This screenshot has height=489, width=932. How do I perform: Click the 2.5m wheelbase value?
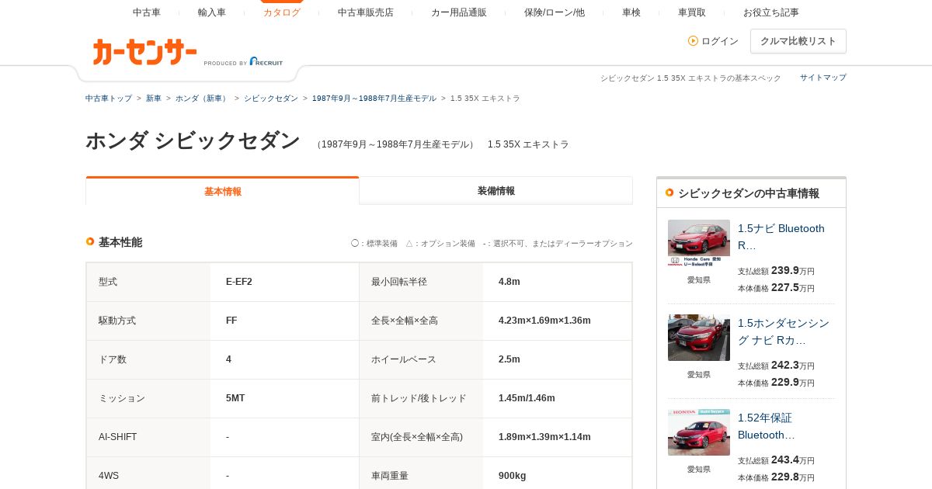[509, 359]
